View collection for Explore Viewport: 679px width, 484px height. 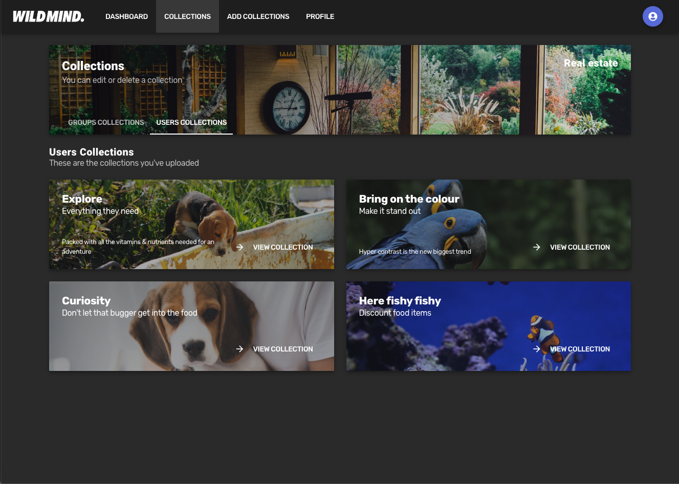(282, 247)
